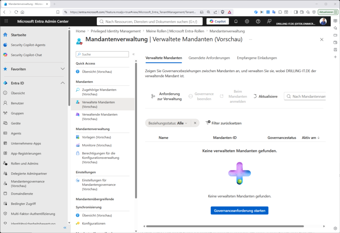Screen dimensions: 340x233
Task: Click the Home breadcrumb
Action: click(x=80, y=31)
